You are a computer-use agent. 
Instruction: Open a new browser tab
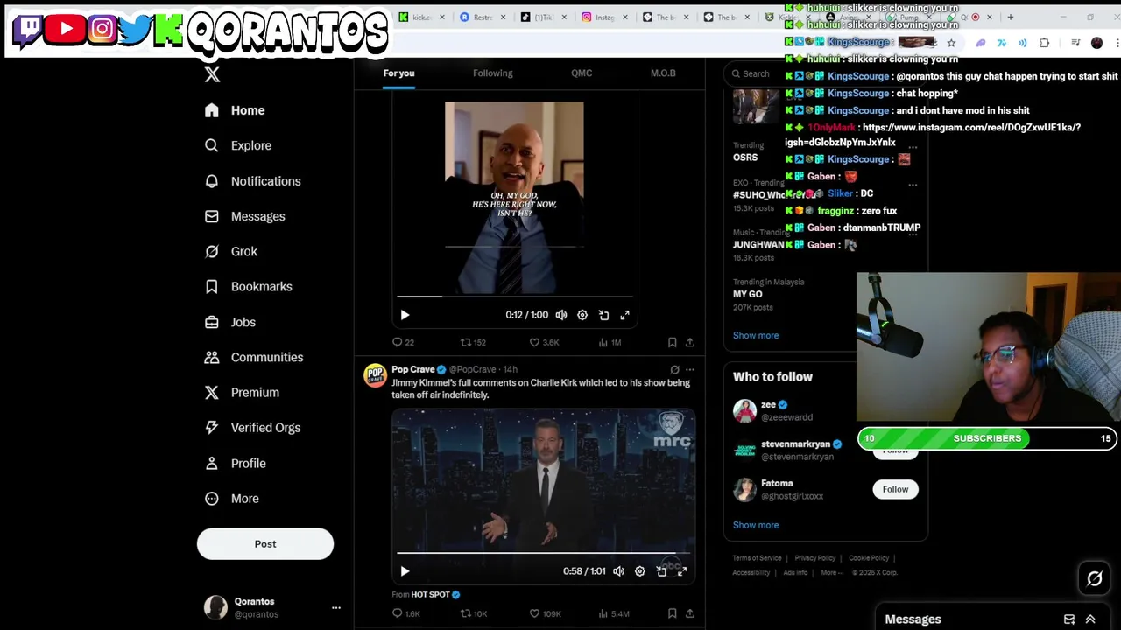pos(1010,17)
